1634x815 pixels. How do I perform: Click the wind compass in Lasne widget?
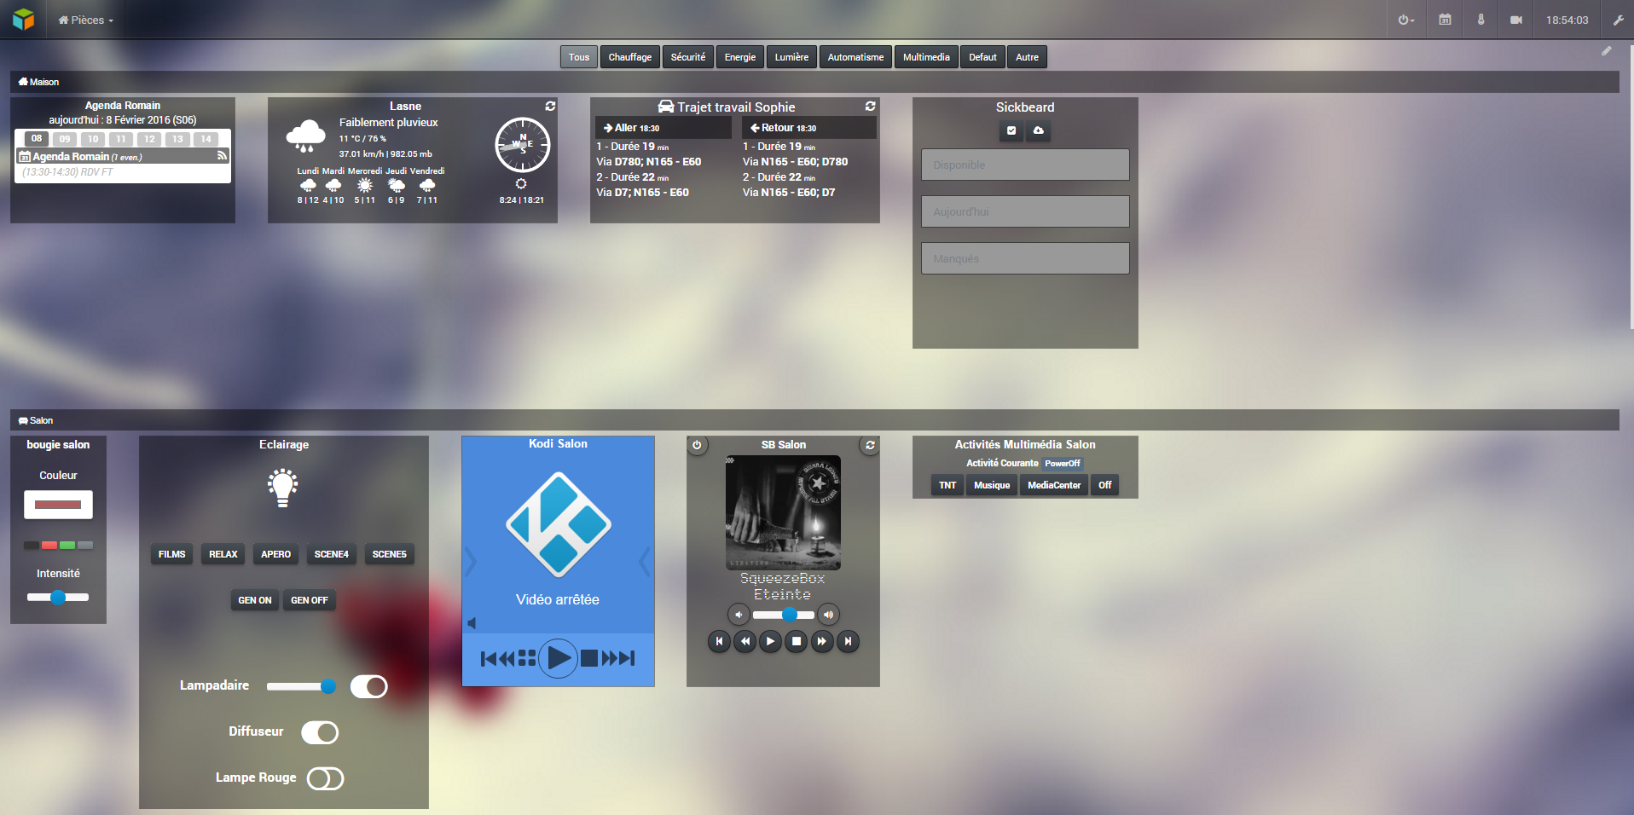523,145
